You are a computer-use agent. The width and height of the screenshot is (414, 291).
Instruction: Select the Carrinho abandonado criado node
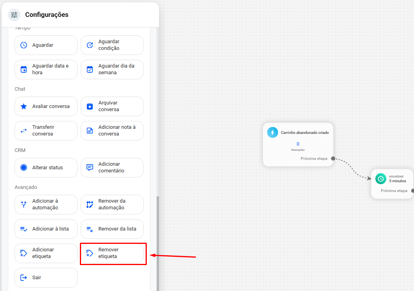click(298, 145)
